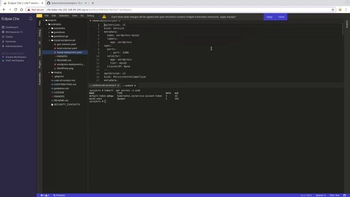The height and width of the screenshot is (197, 350).
Task: Open .gitignore file in tree
Action: click(59, 77)
